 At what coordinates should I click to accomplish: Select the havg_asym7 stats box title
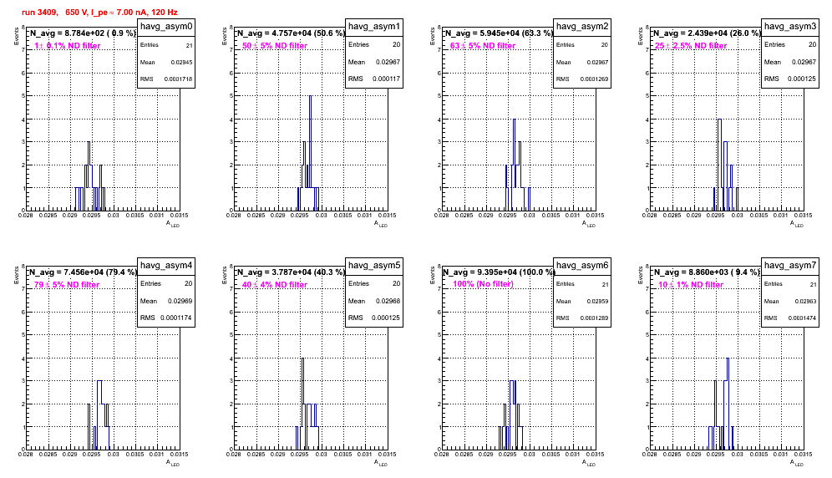pyautogui.click(x=790, y=266)
